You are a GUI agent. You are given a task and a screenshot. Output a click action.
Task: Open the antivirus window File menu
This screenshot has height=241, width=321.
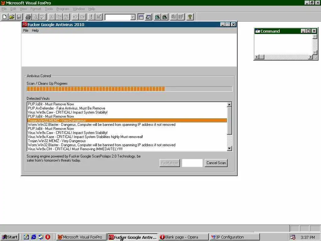26,30
